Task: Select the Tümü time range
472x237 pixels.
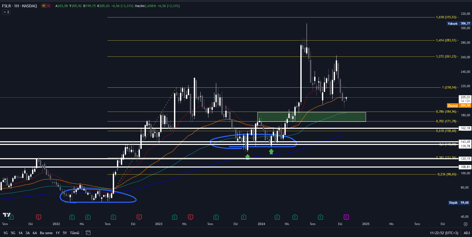Action: pos(74,233)
